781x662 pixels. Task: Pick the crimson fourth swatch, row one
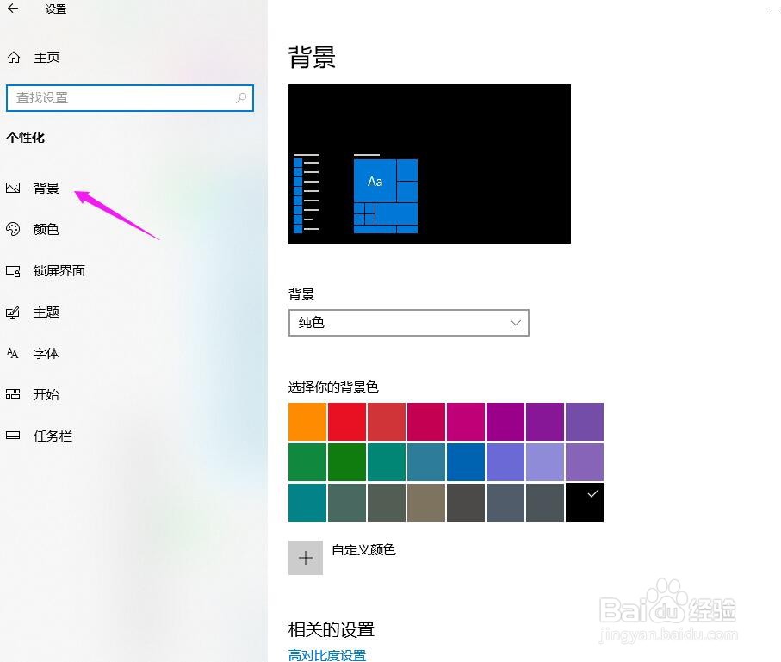click(426, 422)
